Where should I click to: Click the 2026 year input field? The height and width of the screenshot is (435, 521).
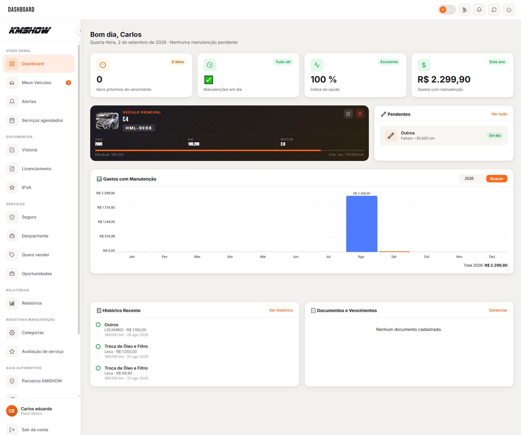471,178
